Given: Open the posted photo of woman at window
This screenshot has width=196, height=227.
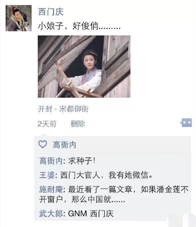Looking at the screenshot, I should (x=84, y=66).
